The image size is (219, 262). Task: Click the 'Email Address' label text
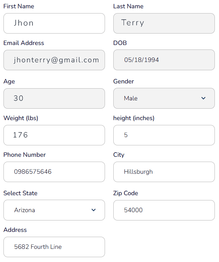click(x=24, y=43)
